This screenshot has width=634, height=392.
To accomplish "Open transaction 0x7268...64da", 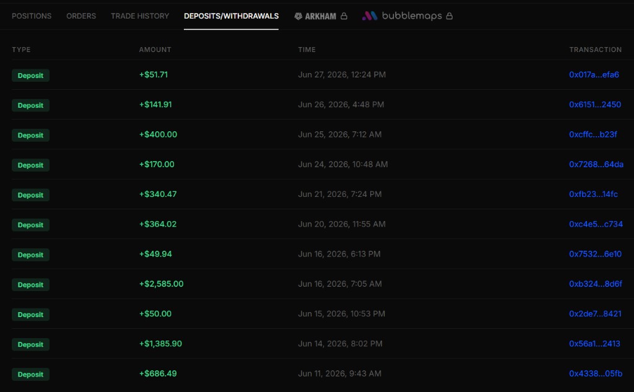I will (x=596, y=164).
